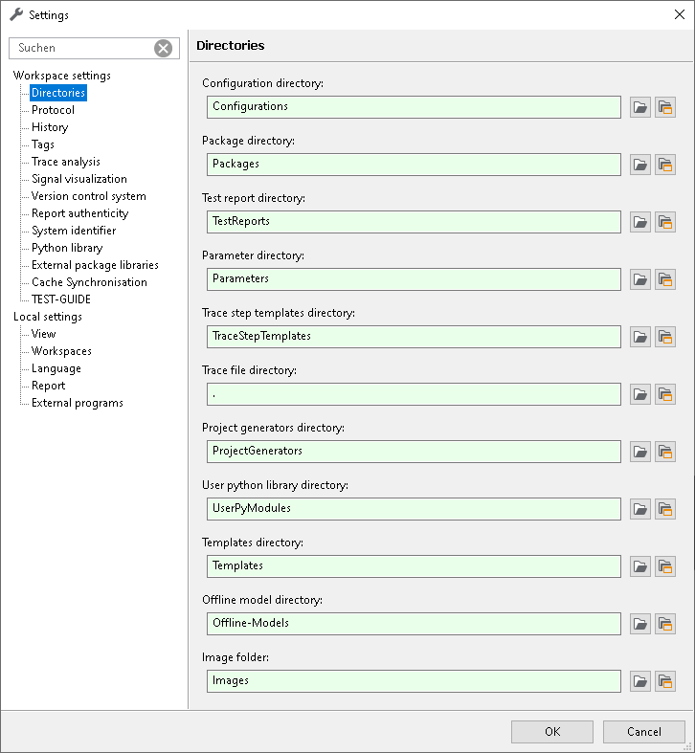The height and width of the screenshot is (753, 695).
Task: Open UserPyModules directory in explorer window icon
Action: coord(665,509)
